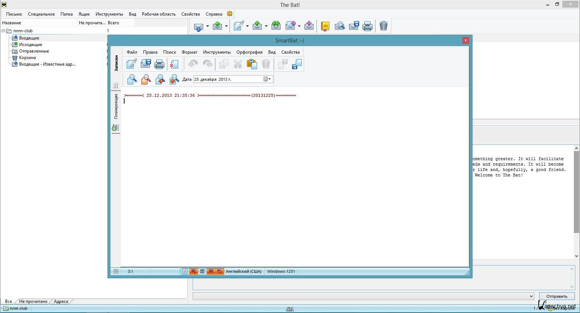The height and width of the screenshot is (313, 580).
Task: Click the gear icon after Справка menu
Action: [x=230, y=14]
